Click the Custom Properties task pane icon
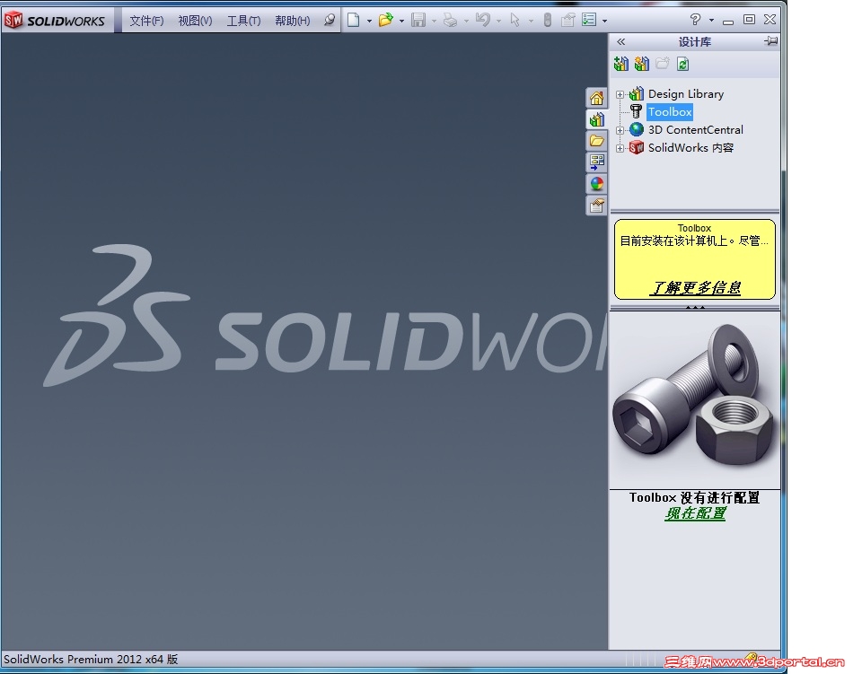 tap(597, 205)
